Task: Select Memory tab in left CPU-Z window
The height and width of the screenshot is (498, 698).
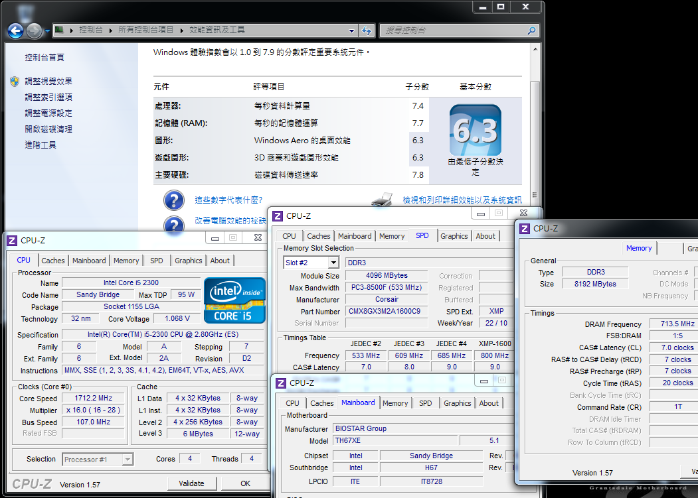Action: coord(126,261)
